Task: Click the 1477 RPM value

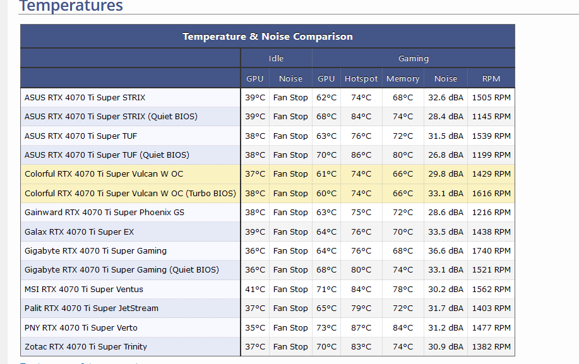Action: click(x=491, y=328)
